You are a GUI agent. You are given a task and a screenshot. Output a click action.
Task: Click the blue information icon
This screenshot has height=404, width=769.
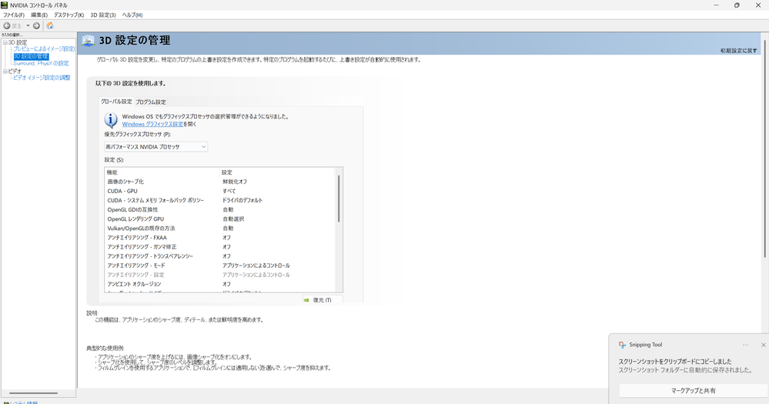111,119
